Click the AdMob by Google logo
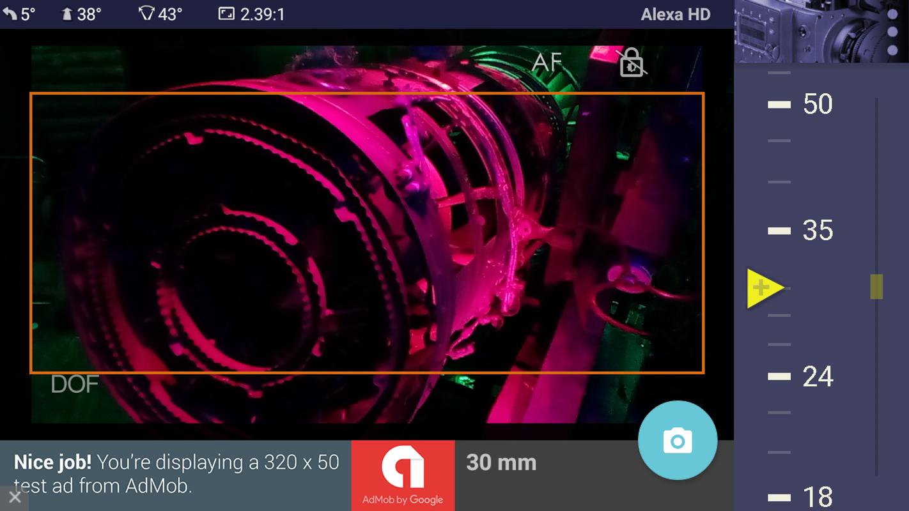Image resolution: width=909 pixels, height=511 pixels. click(x=403, y=475)
